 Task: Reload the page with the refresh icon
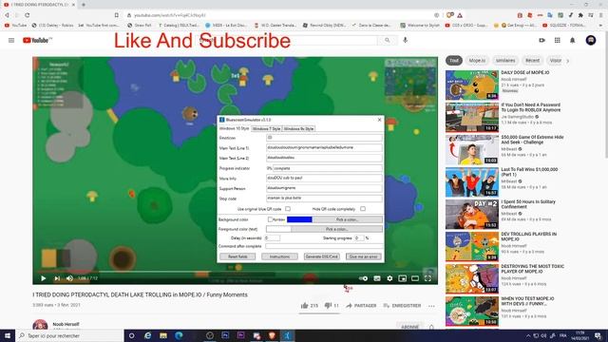[28, 15]
